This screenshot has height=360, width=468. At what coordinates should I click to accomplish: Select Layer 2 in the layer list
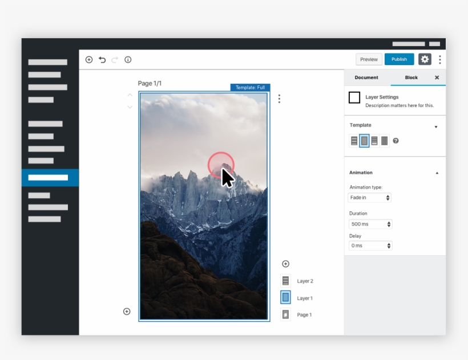pyautogui.click(x=286, y=281)
